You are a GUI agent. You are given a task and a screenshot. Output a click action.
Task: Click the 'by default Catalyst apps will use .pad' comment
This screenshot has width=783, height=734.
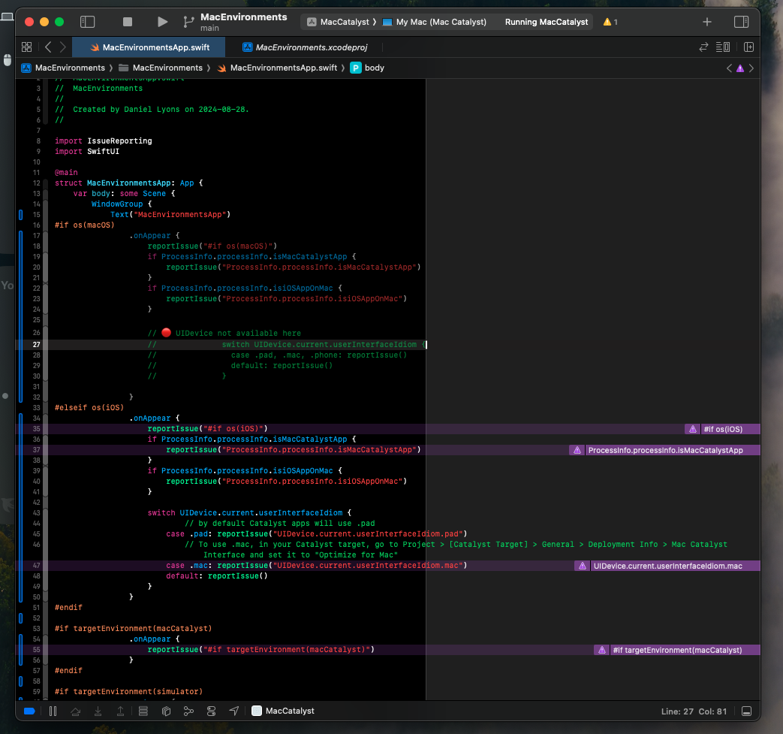pos(279,523)
